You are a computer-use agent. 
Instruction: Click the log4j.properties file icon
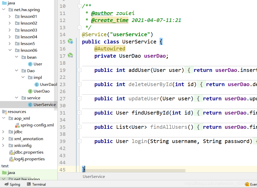(11, 159)
